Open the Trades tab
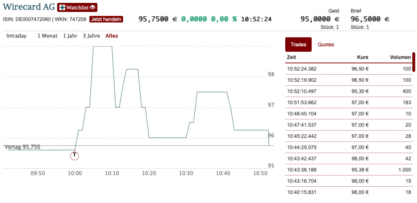 pos(298,44)
